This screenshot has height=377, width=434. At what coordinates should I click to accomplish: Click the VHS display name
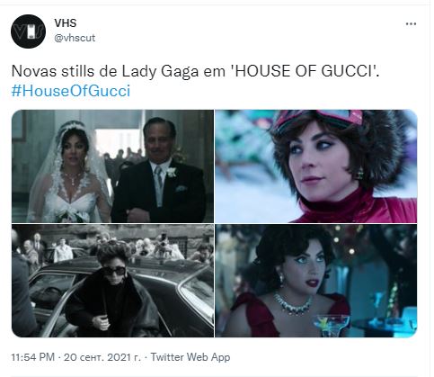pyautogui.click(x=66, y=23)
